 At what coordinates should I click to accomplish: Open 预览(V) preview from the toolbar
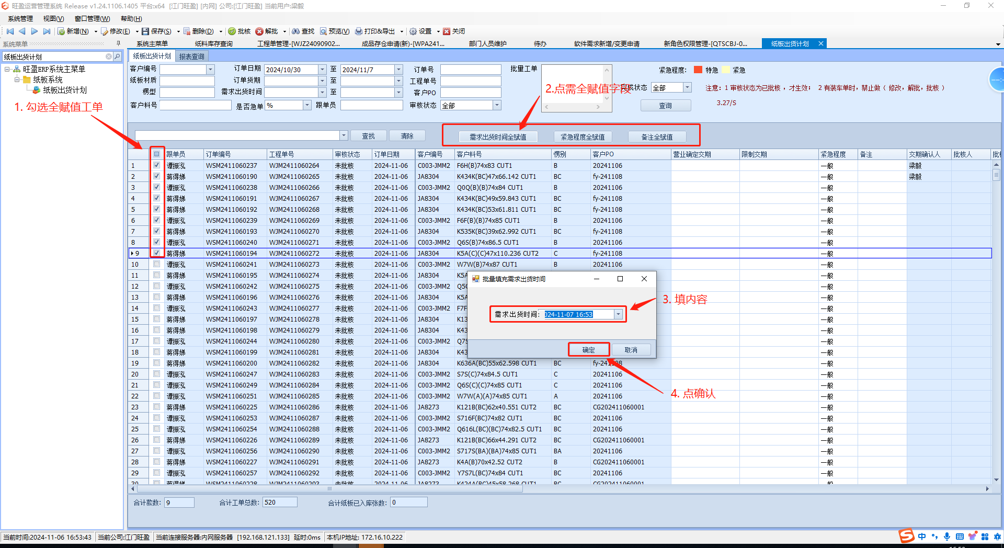[323, 31]
